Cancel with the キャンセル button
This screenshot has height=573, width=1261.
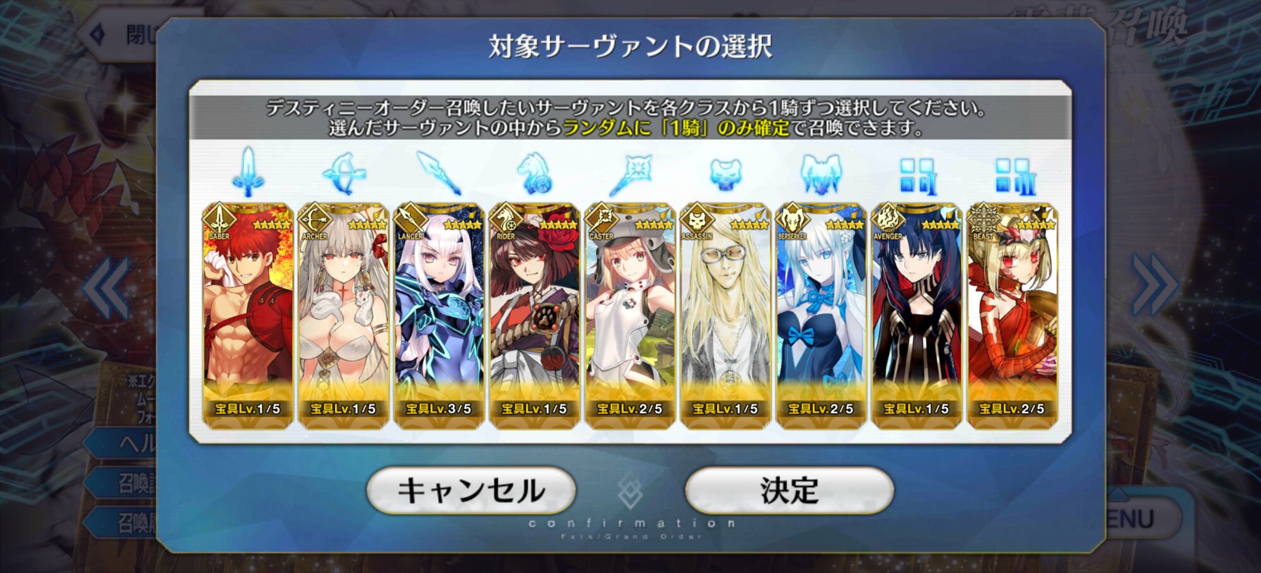point(471,490)
